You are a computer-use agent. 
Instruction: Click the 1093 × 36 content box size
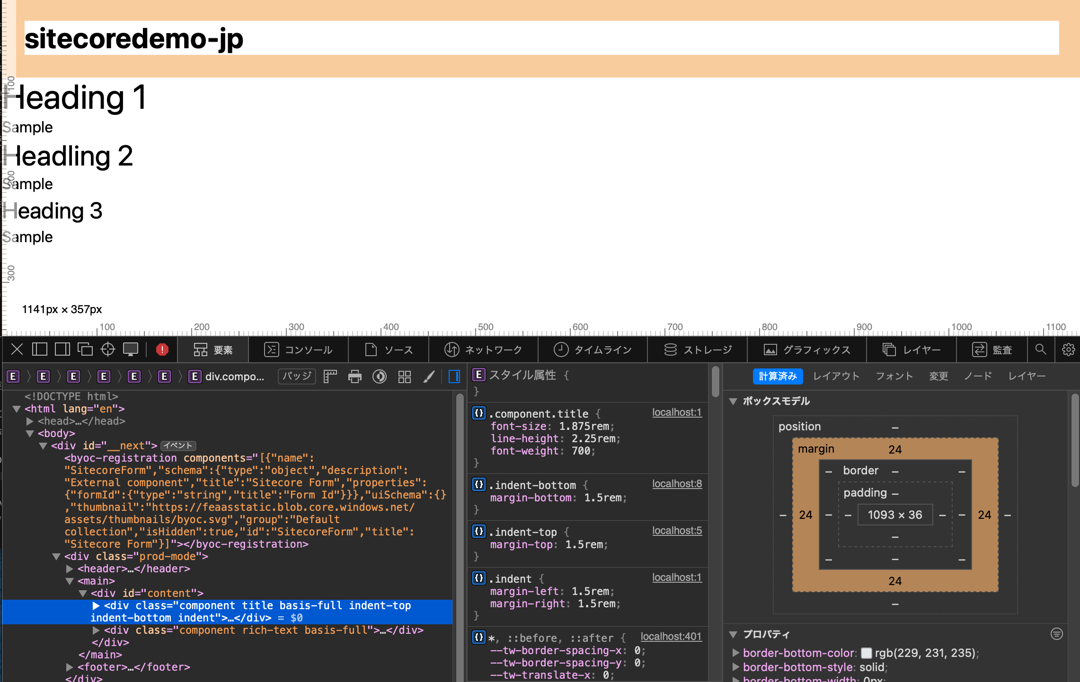point(895,515)
